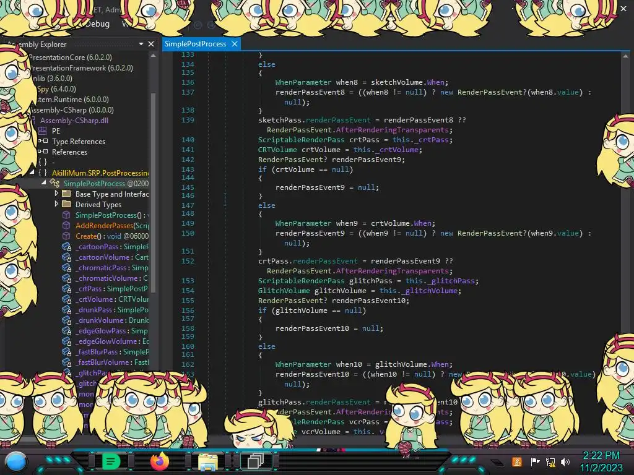
Task: Click the Type References node icon
Action: (x=43, y=141)
